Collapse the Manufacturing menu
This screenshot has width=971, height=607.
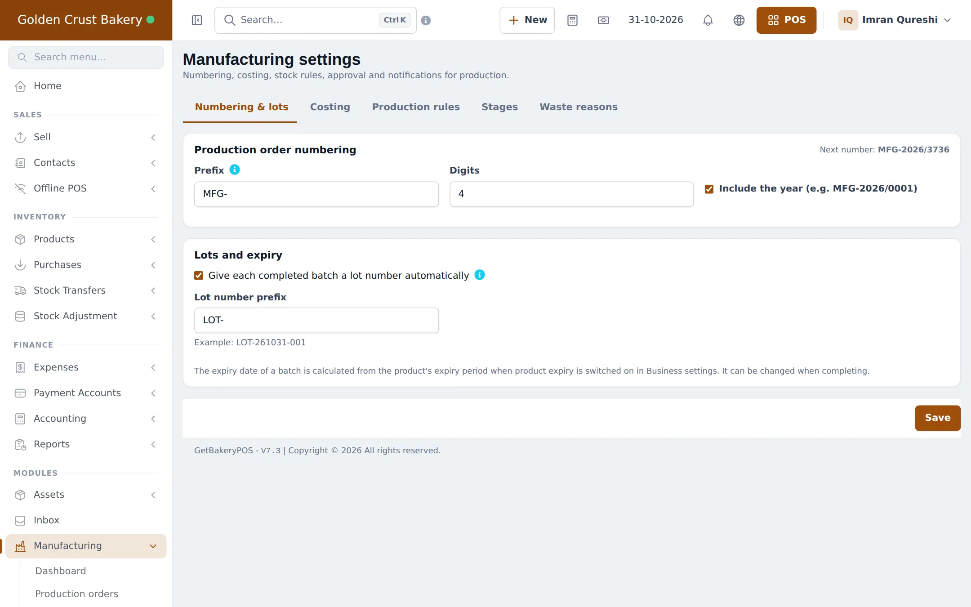(86, 546)
